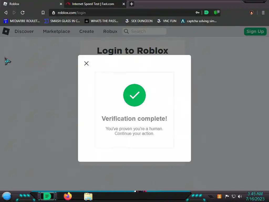Click the browser forward arrow
Viewport: 269px width, 202px height.
click(x=14, y=13)
